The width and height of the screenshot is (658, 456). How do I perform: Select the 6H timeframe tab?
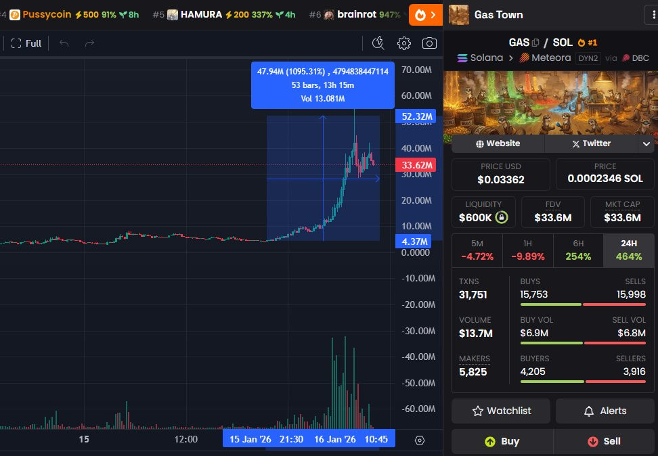tap(578, 250)
